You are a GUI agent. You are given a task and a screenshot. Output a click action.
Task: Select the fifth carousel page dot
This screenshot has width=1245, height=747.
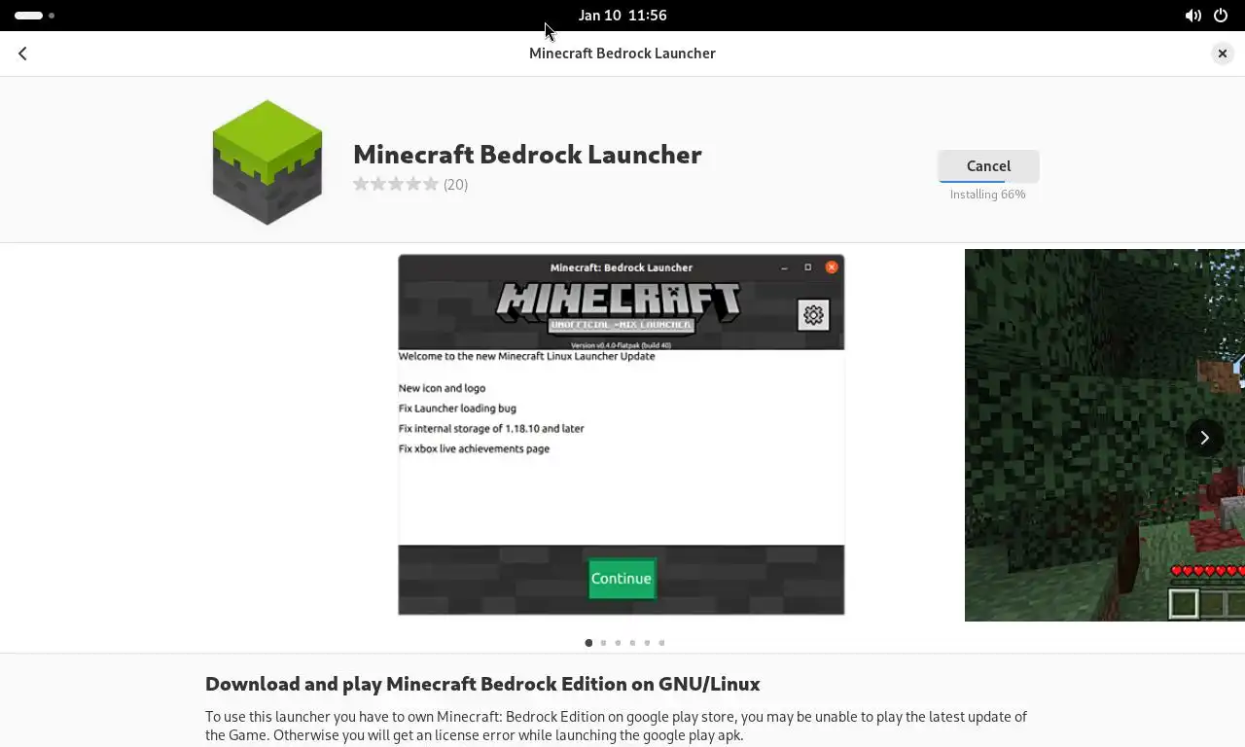[647, 643]
